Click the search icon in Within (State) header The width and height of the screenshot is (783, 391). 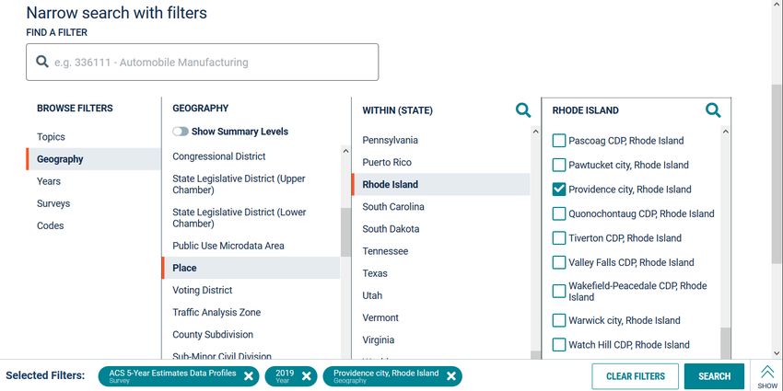click(523, 110)
